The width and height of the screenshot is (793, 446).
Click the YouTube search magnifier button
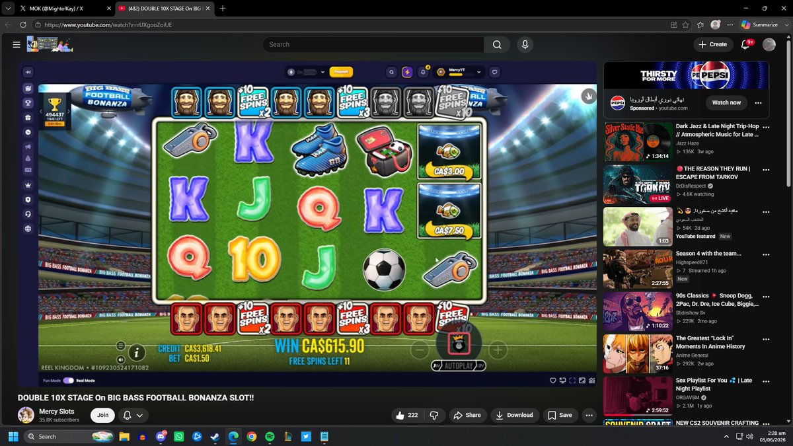point(496,44)
